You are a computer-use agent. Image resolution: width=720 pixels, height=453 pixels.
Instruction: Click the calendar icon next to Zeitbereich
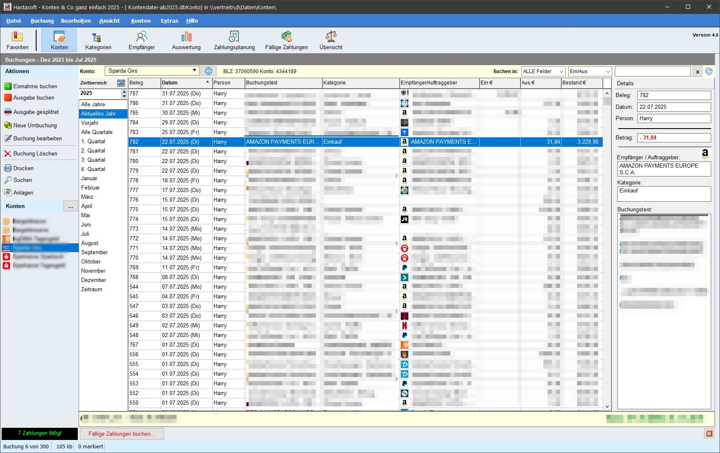pyautogui.click(x=121, y=83)
